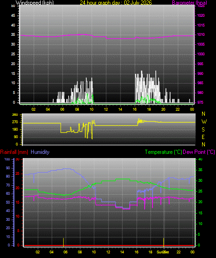
Task: Click the 14 hour label under windspeed graph
Action: click(120, 109)
